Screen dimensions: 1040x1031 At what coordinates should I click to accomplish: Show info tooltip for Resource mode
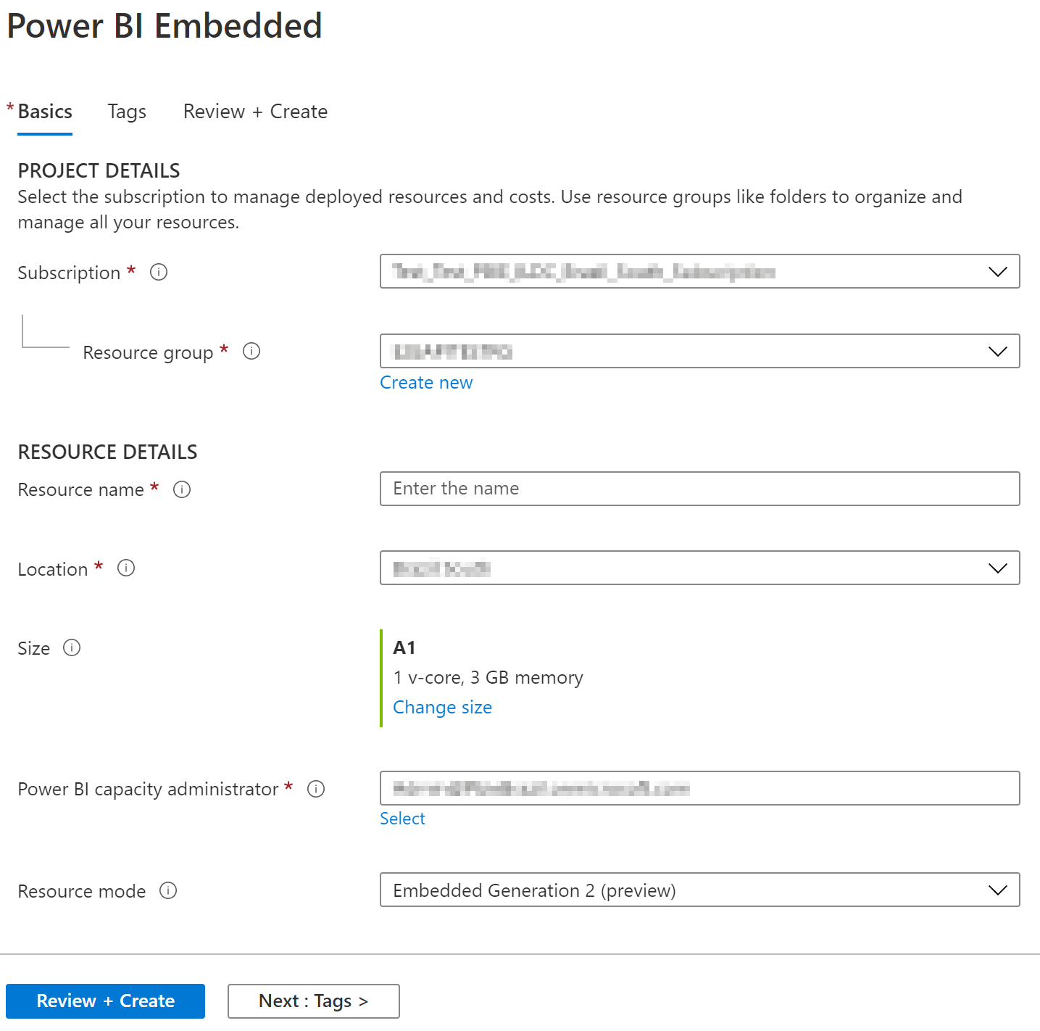168,890
